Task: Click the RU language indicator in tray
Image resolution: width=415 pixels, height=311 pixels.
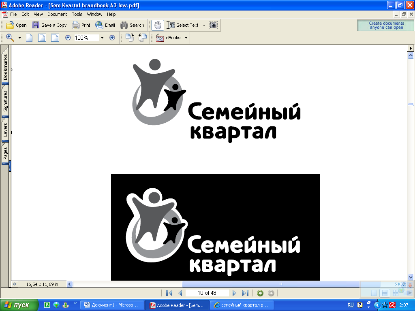Action: [x=351, y=305]
